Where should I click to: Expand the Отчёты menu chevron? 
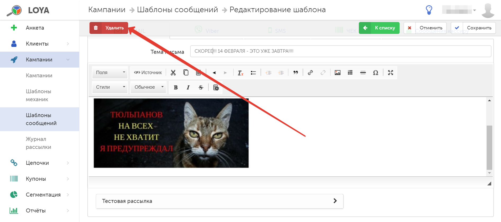click(68, 211)
